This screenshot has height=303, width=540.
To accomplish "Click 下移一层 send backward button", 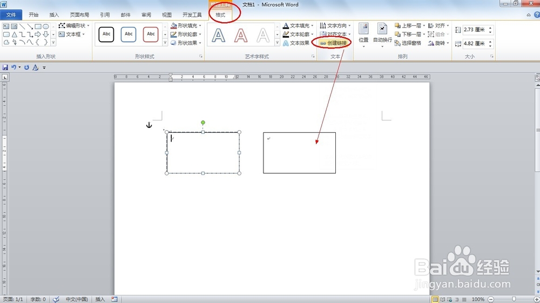I will pos(408,35).
